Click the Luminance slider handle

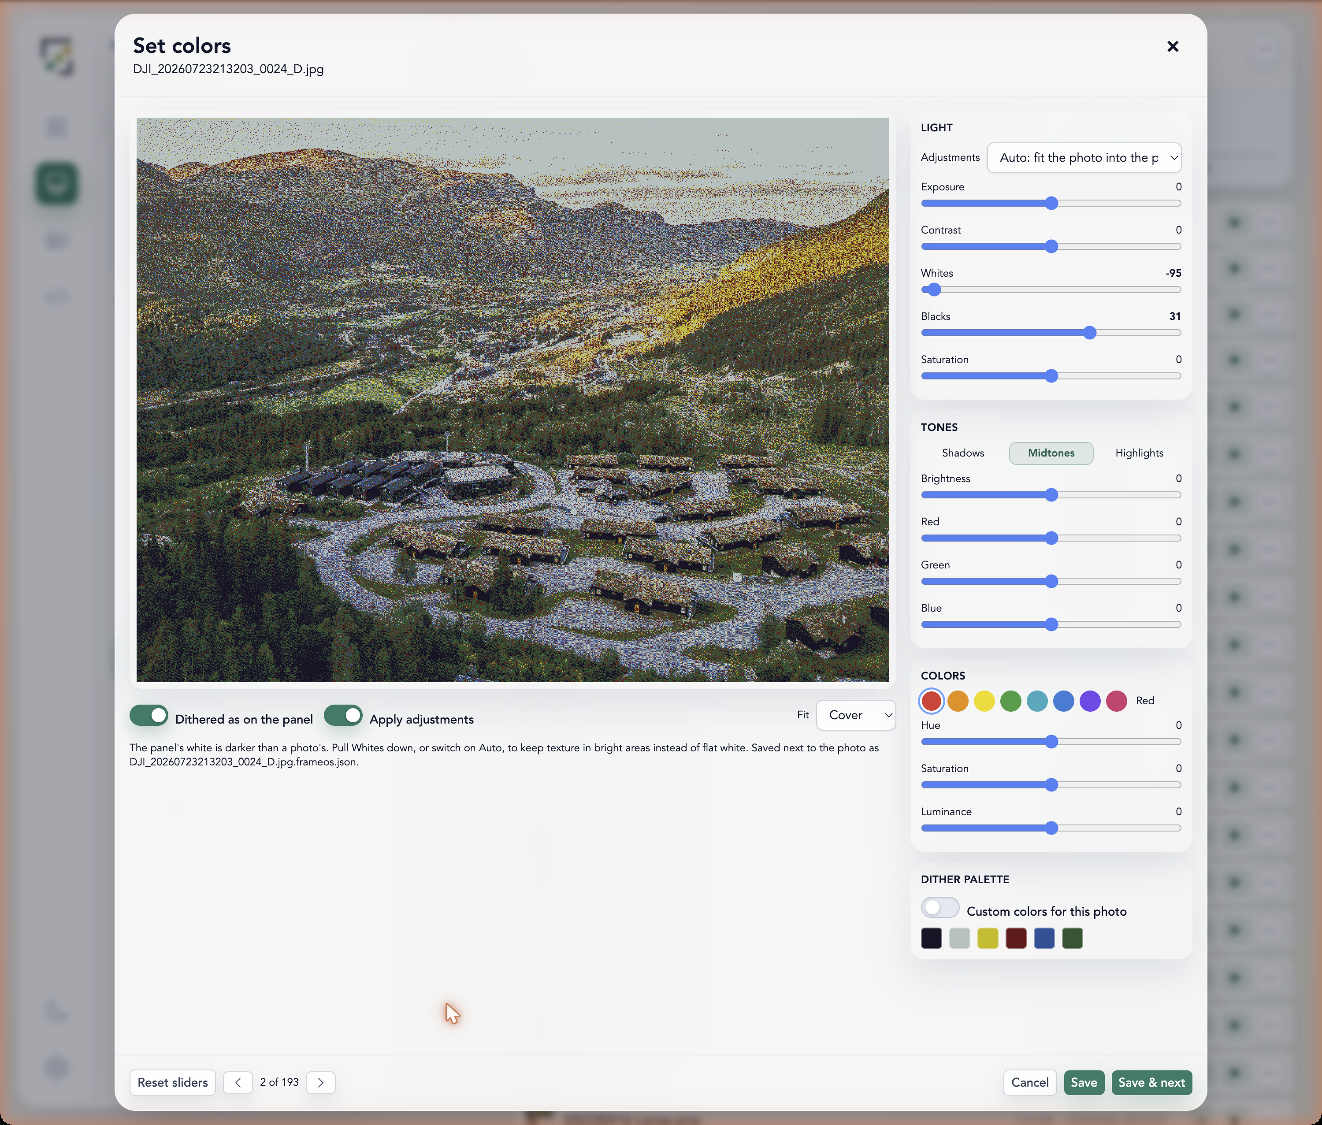(x=1051, y=828)
